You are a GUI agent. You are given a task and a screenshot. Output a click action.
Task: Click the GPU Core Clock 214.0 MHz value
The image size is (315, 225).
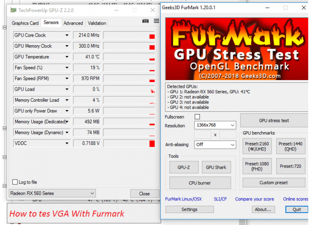(87, 35)
